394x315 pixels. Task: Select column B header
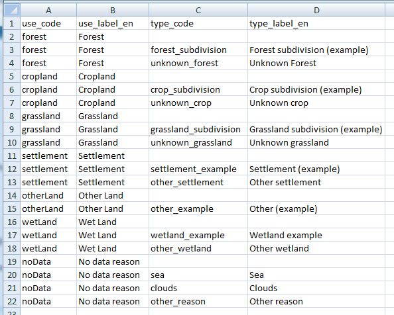pyautogui.click(x=113, y=10)
